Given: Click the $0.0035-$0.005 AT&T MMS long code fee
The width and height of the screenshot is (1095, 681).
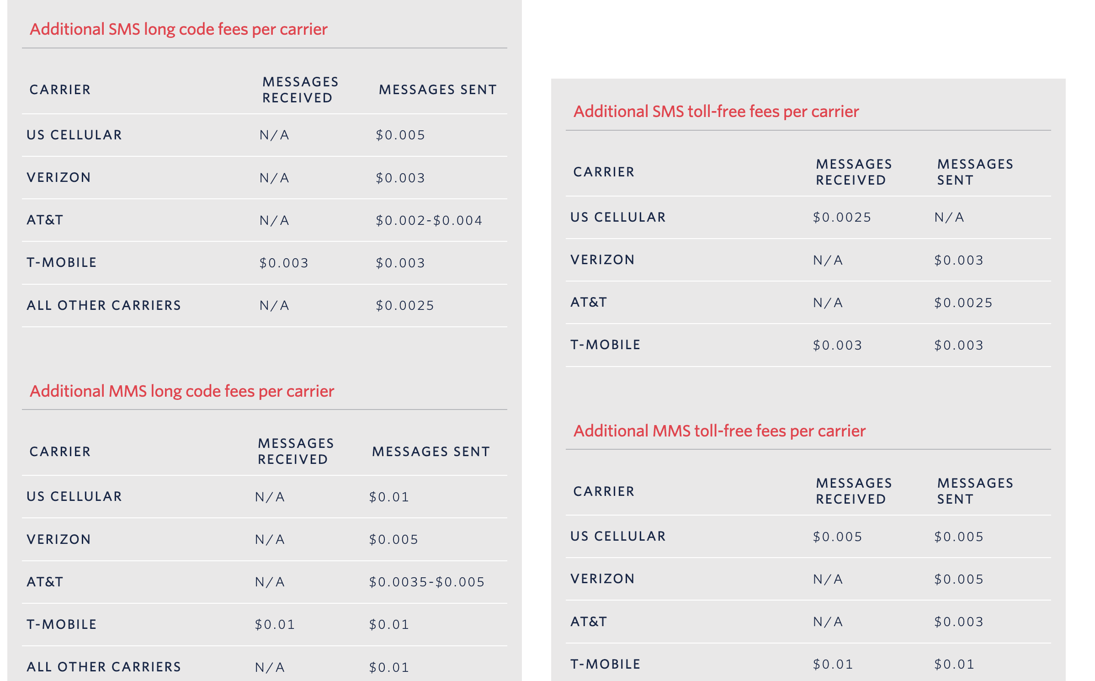Looking at the screenshot, I should 427,582.
